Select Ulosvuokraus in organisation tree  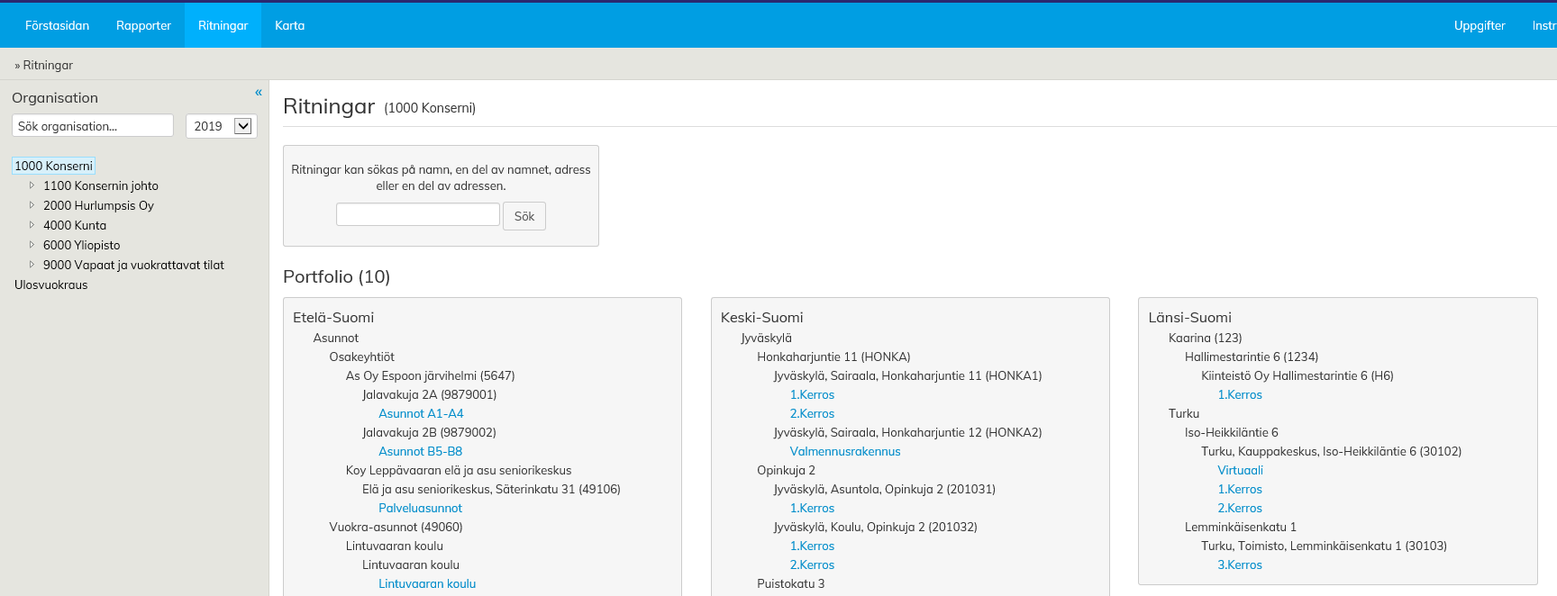click(x=51, y=284)
